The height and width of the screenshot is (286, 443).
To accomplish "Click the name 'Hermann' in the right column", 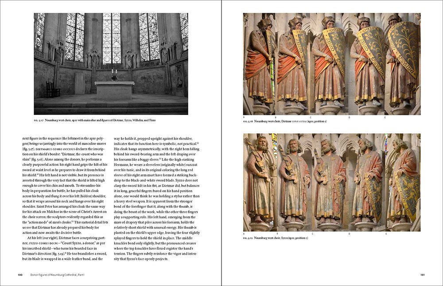I will (121, 165).
